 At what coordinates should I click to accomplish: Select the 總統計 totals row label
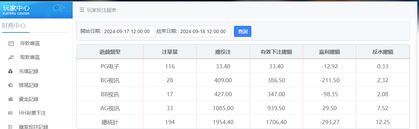pos(110,122)
